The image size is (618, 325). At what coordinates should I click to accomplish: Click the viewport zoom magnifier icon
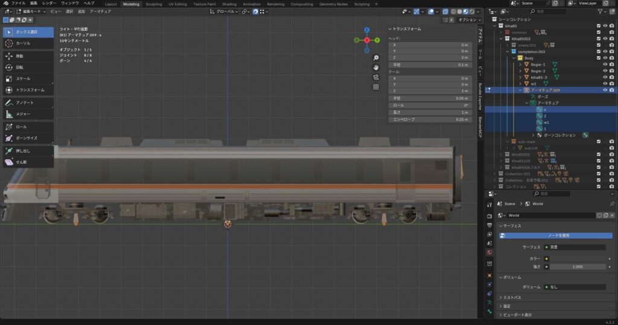click(x=376, y=58)
